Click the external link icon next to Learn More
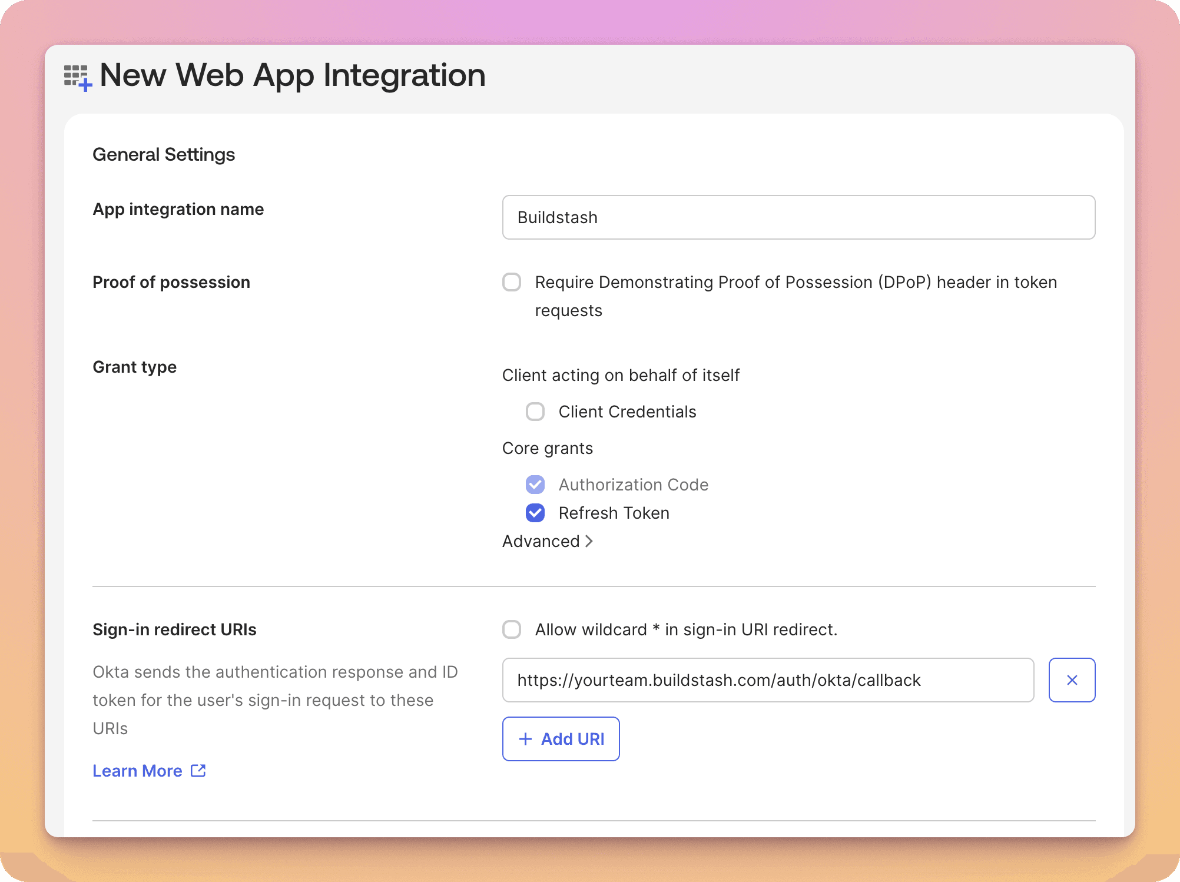1180x882 pixels. [197, 771]
